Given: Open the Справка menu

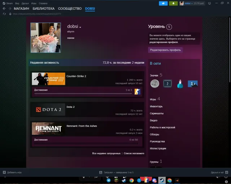Looking at the screenshot, I should click(43, 3).
